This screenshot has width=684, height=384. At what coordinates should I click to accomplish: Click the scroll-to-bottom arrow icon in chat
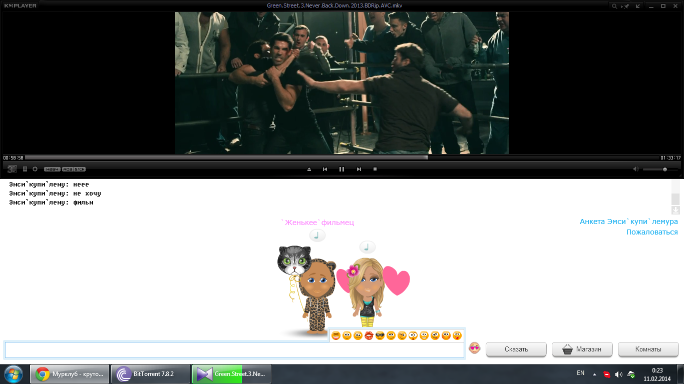[675, 210]
